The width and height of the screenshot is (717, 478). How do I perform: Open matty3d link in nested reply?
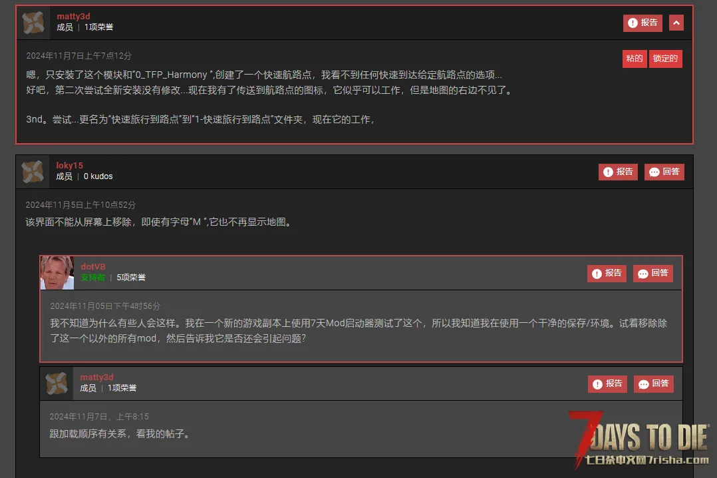pyautogui.click(x=96, y=377)
